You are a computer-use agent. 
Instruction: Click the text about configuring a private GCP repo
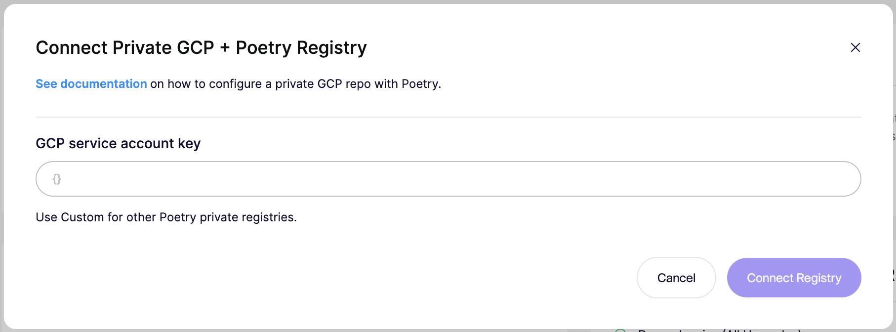pyautogui.click(x=295, y=84)
